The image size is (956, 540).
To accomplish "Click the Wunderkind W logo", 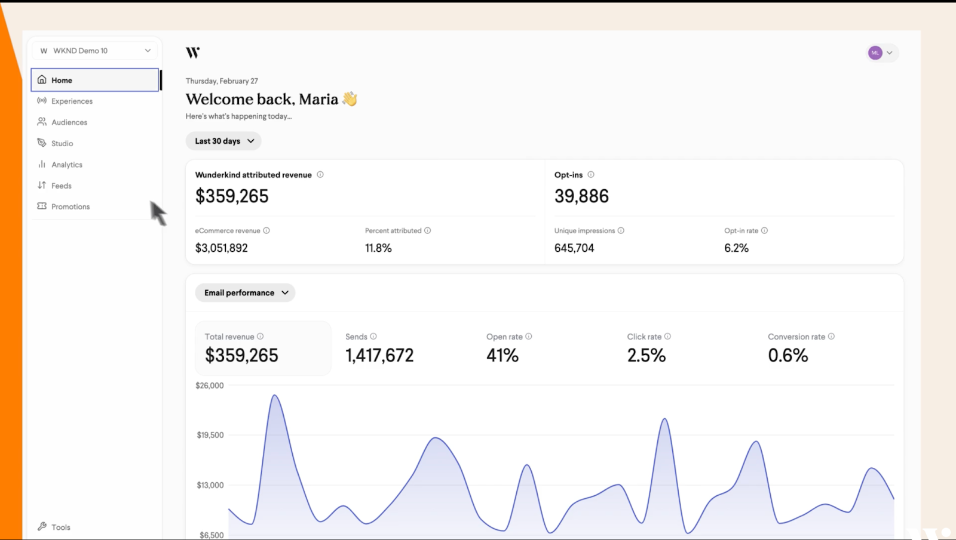I will (192, 53).
